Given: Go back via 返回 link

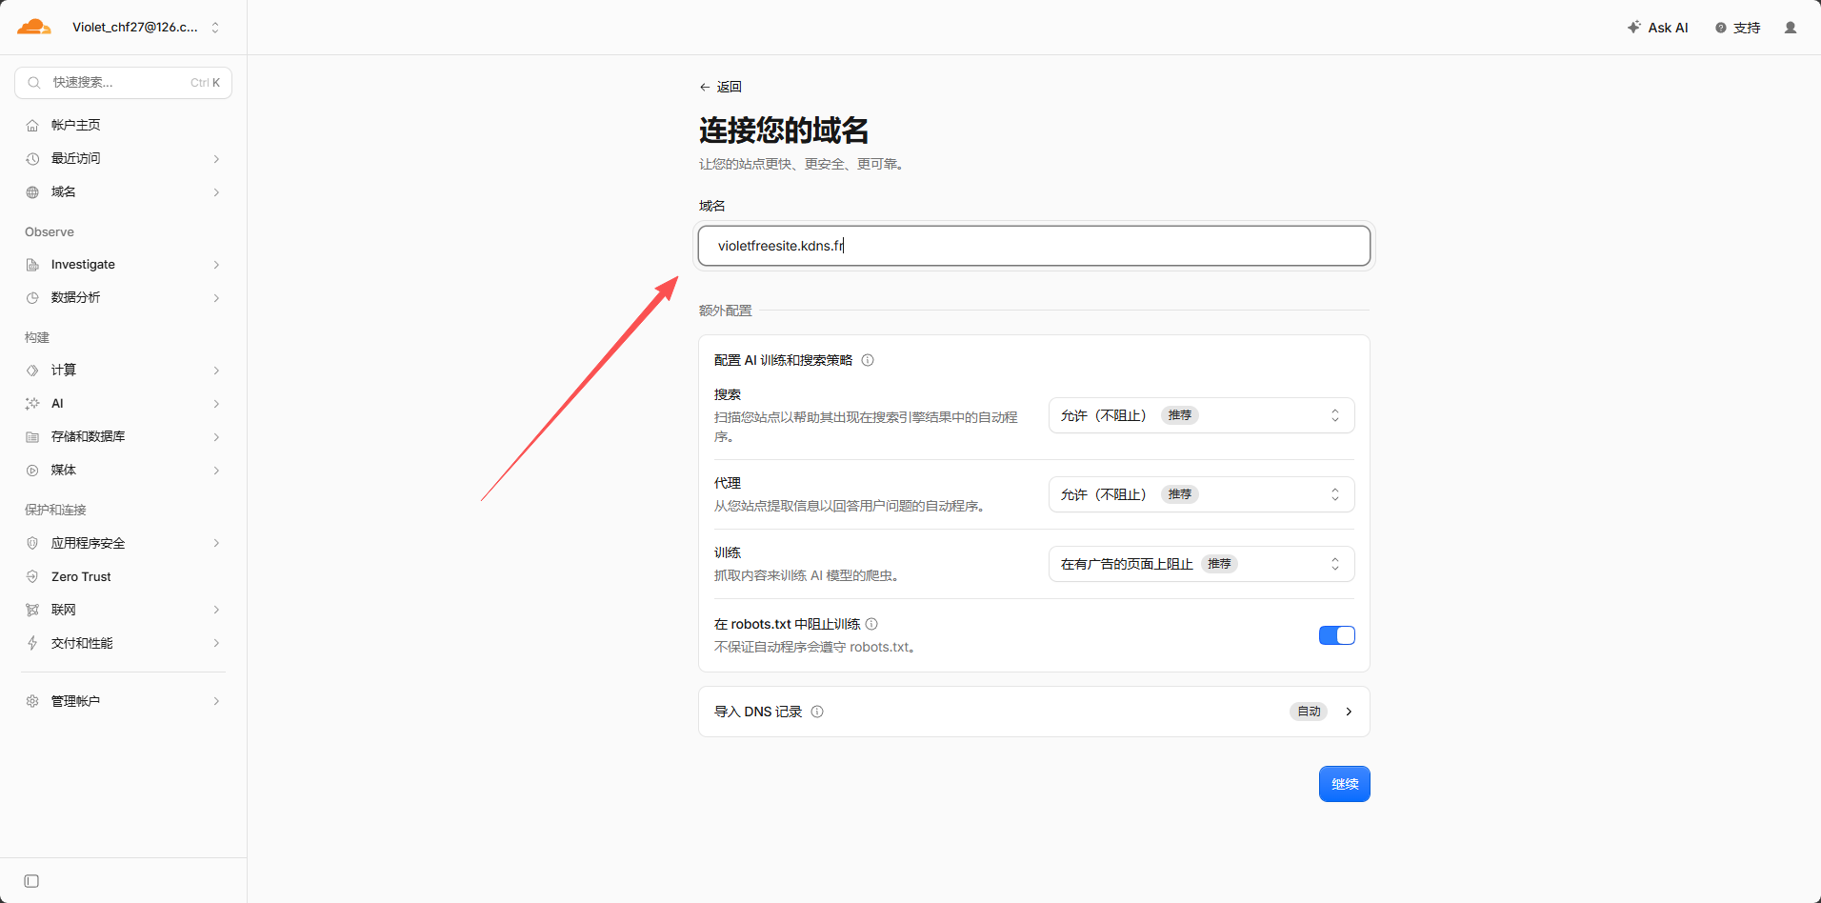Looking at the screenshot, I should pyautogui.click(x=720, y=87).
